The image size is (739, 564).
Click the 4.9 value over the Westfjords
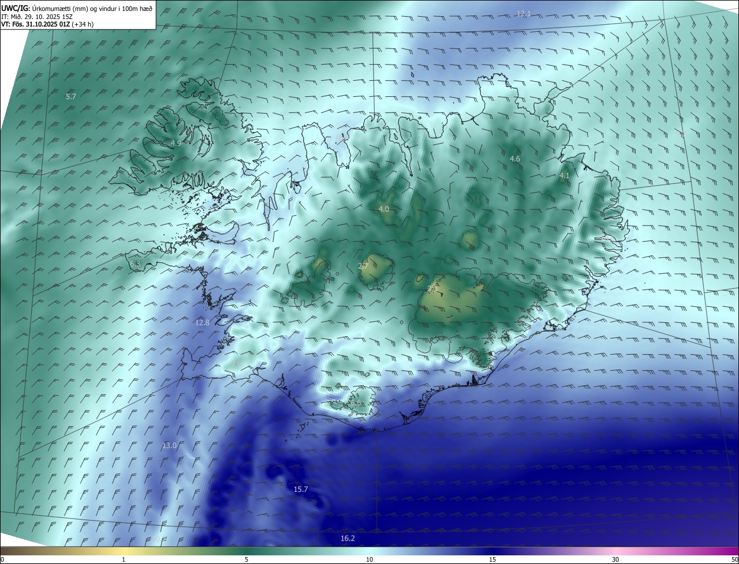176,143
